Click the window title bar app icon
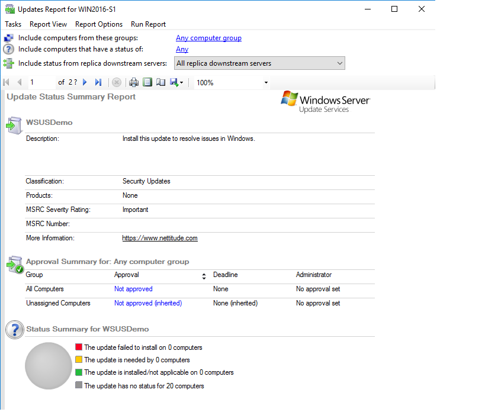This screenshot has height=412, width=485. (x=10, y=9)
